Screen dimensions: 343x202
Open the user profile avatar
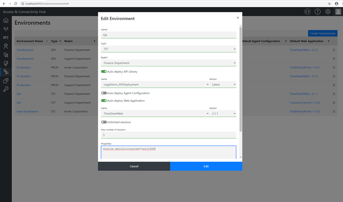click(x=338, y=12)
